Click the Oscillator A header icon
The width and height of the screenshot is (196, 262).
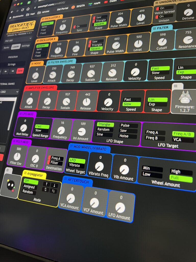43,19
